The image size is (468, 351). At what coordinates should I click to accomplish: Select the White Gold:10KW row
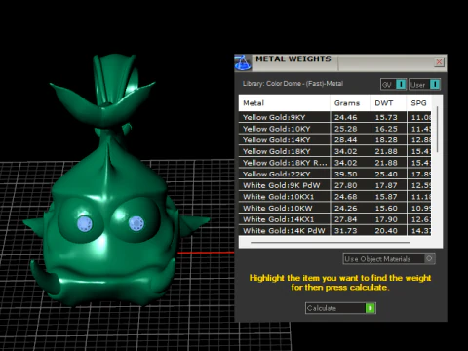[335, 208]
